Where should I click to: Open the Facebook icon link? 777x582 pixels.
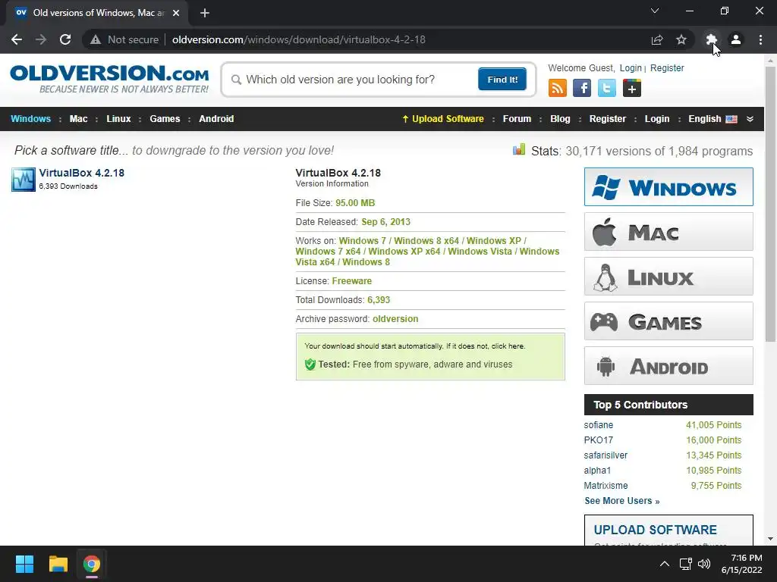[582, 88]
